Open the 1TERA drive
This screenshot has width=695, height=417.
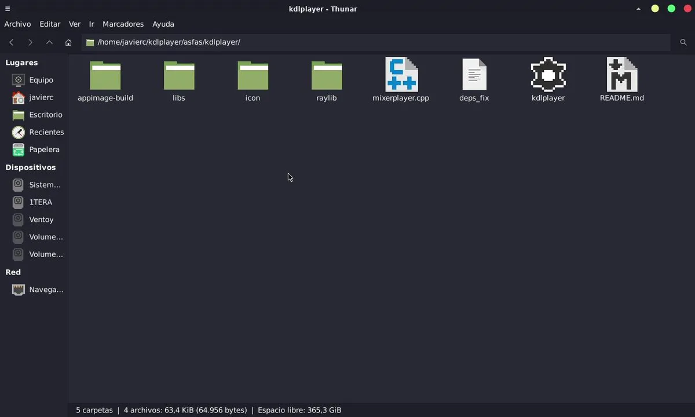[34, 202]
